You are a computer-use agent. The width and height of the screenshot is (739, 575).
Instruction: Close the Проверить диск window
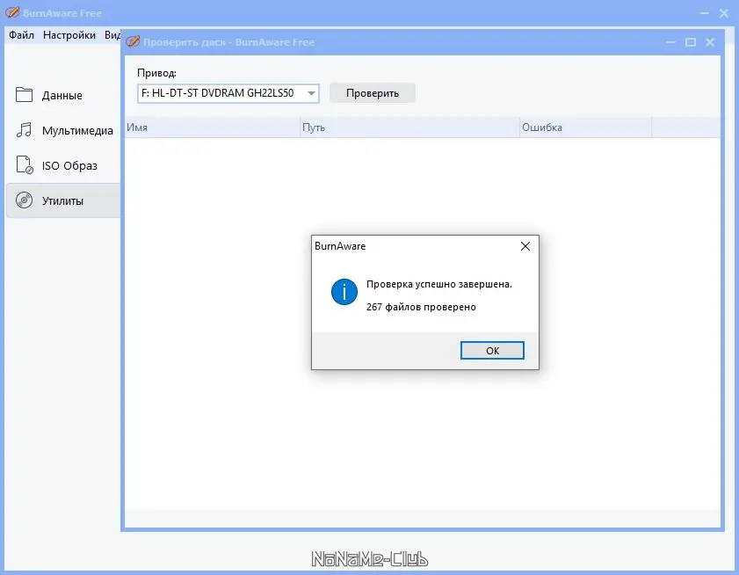[710, 42]
